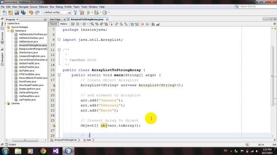This screenshot has height=155, width=277.
Task: Click the Find Next Occurrence icon
Action: [x=101, y=24]
